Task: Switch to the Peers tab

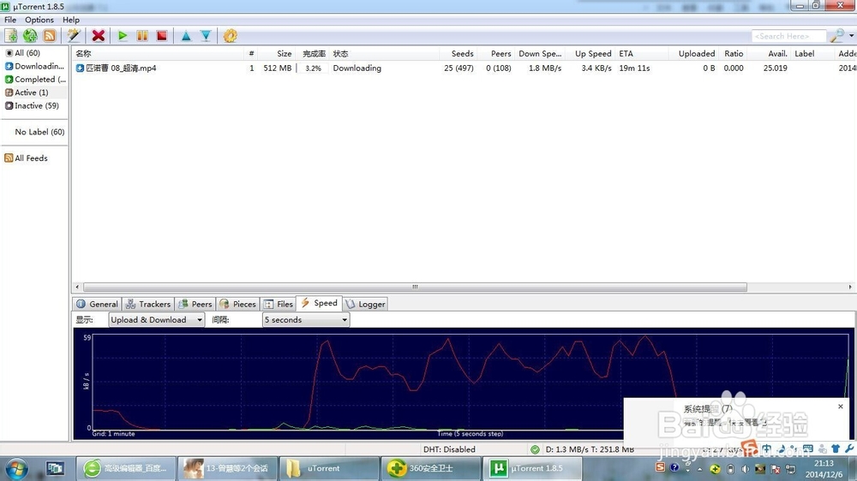Action: 195,304
